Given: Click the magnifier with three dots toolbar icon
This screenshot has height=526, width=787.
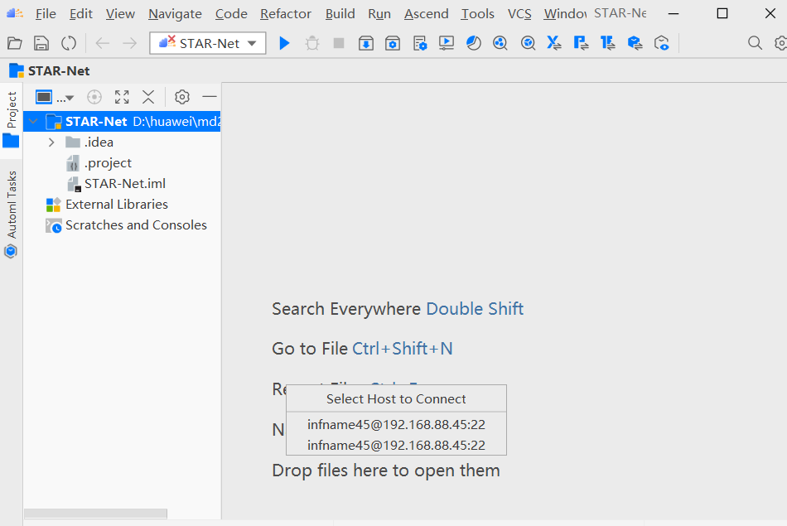Looking at the screenshot, I should [500, 43].
